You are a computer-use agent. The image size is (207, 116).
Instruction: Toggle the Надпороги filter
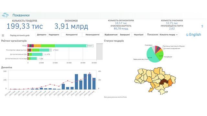tap(54, 35)
